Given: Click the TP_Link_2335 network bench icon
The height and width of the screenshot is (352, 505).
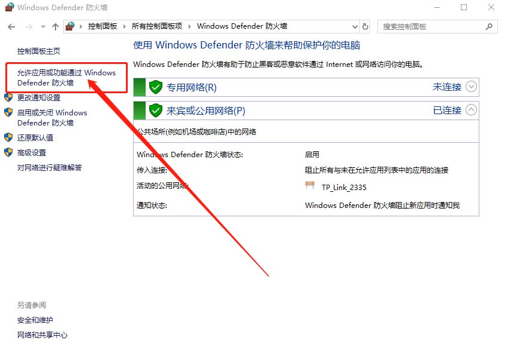Looking at the screenshot, I should (309, 185).
